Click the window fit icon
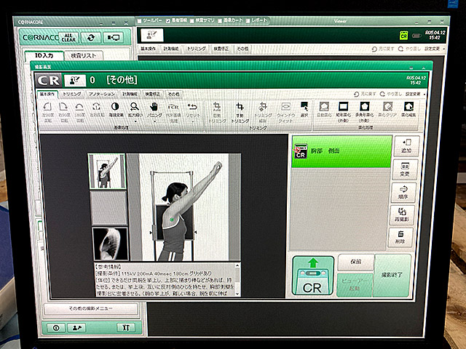Screen dimensions: 466x349 point(285,107)
